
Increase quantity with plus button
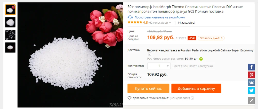tap(168, 66)
